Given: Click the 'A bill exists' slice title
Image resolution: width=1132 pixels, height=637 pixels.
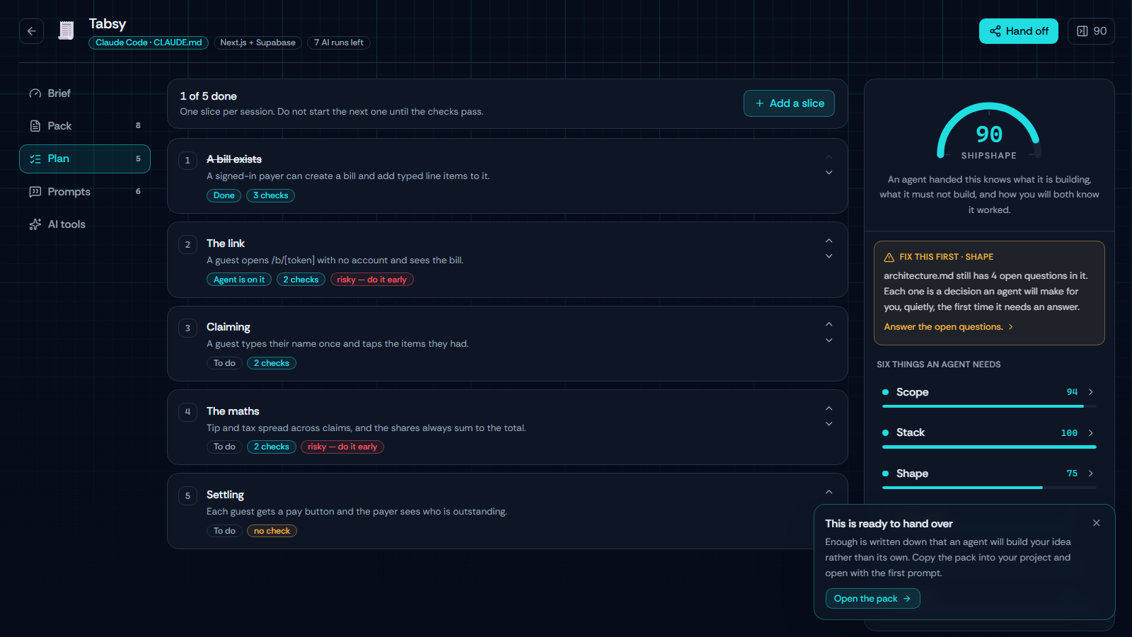Looking at the screenshot, I should point(234,159).
